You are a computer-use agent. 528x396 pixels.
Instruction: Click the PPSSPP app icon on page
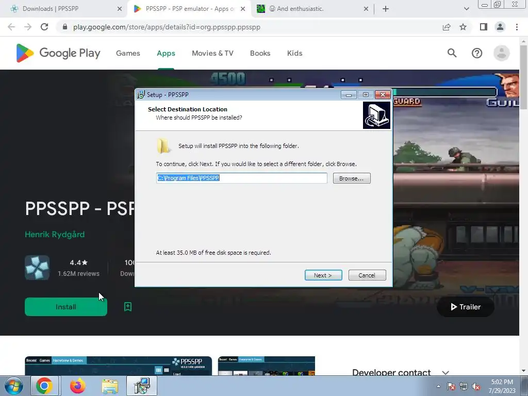tap(37, 268)
